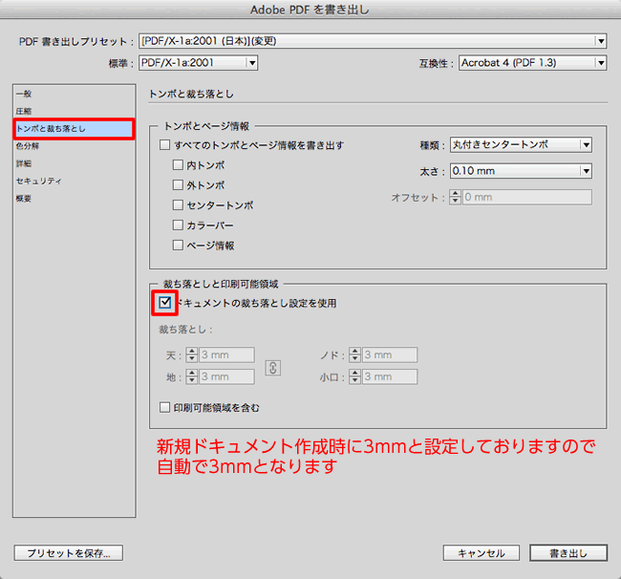The width and height of the screenshot is (621, 579).
Task: Click the キャンセル button
Action: coord(482,553)
